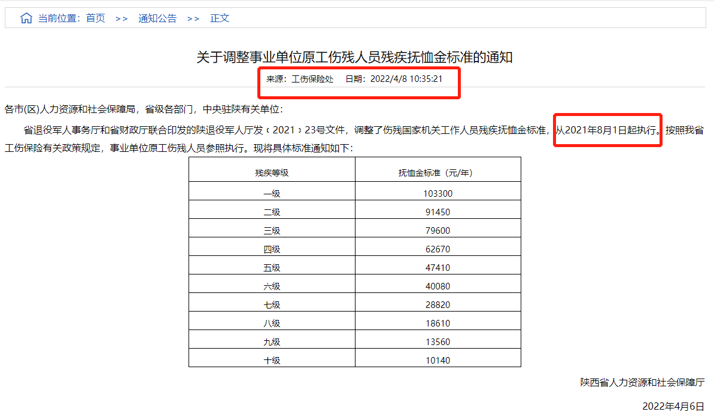714x418 pixels.
Task: Select the 28820 table cell
Action: (x=438, y=303)
